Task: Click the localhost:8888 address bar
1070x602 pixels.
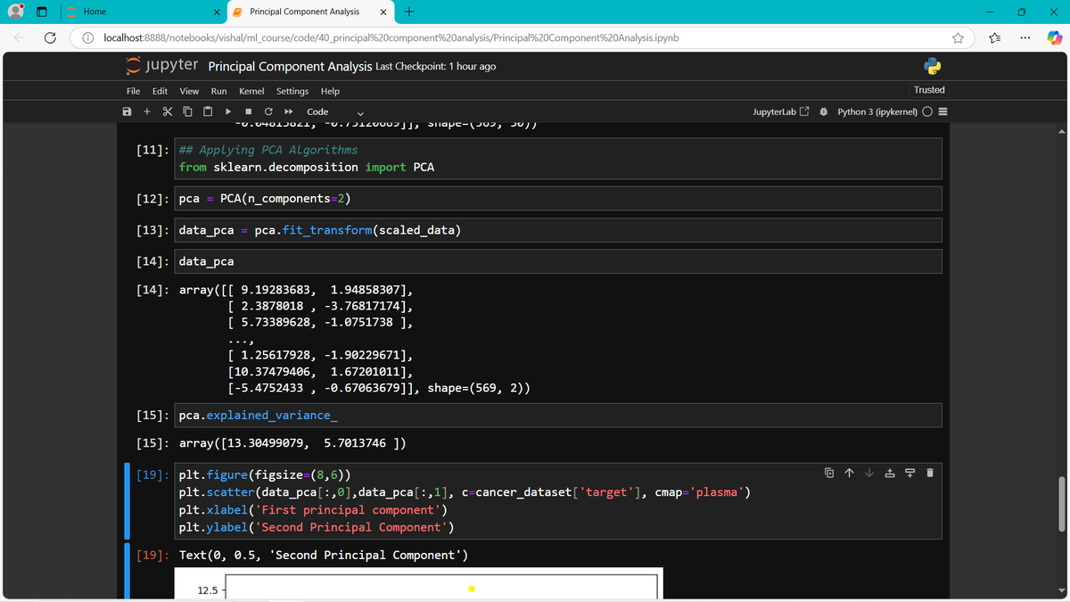Action: pyautogui.click(x=392, y=38)
